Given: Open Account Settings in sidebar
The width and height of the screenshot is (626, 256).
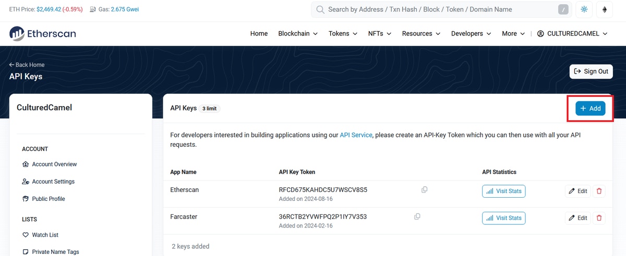Looking at the screenshot, I should tap(49, 182).
